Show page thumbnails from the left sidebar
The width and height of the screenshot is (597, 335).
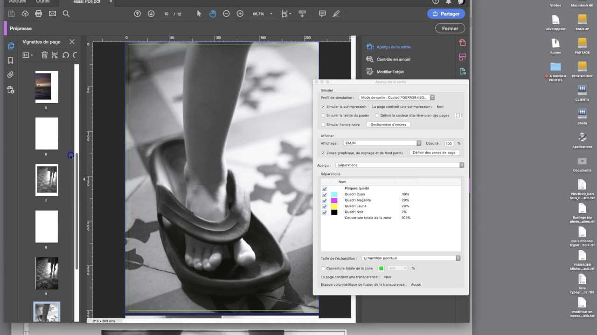(x=11, y=46)
